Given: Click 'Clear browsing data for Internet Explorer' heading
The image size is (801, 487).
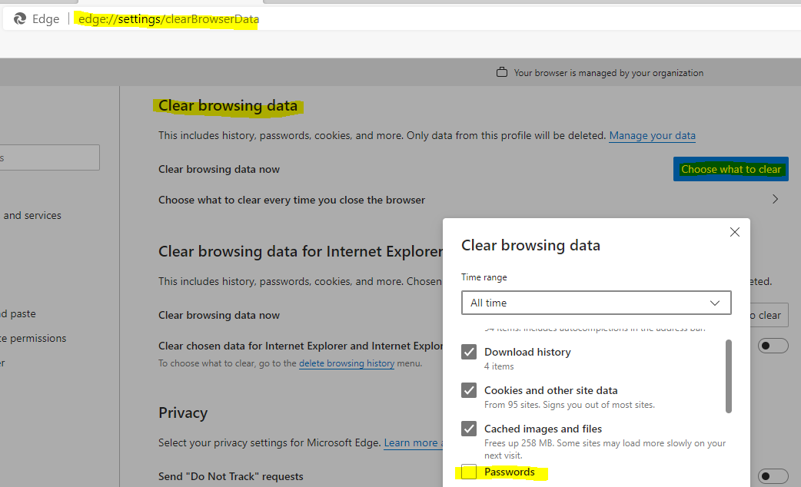Looking at the screenshot, I should (x=301, y=252).
